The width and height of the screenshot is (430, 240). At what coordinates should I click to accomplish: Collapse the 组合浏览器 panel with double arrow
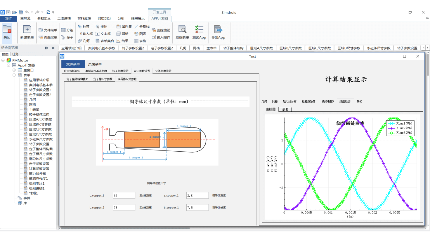(x=46, y=48)
